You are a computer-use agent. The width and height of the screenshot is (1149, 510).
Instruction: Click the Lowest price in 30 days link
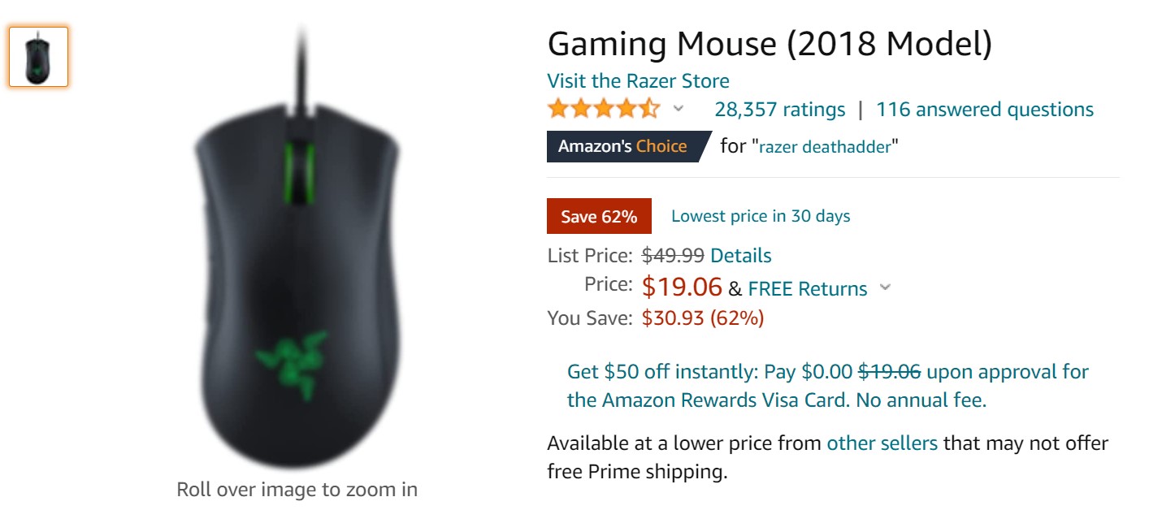(x=761, y=216)
